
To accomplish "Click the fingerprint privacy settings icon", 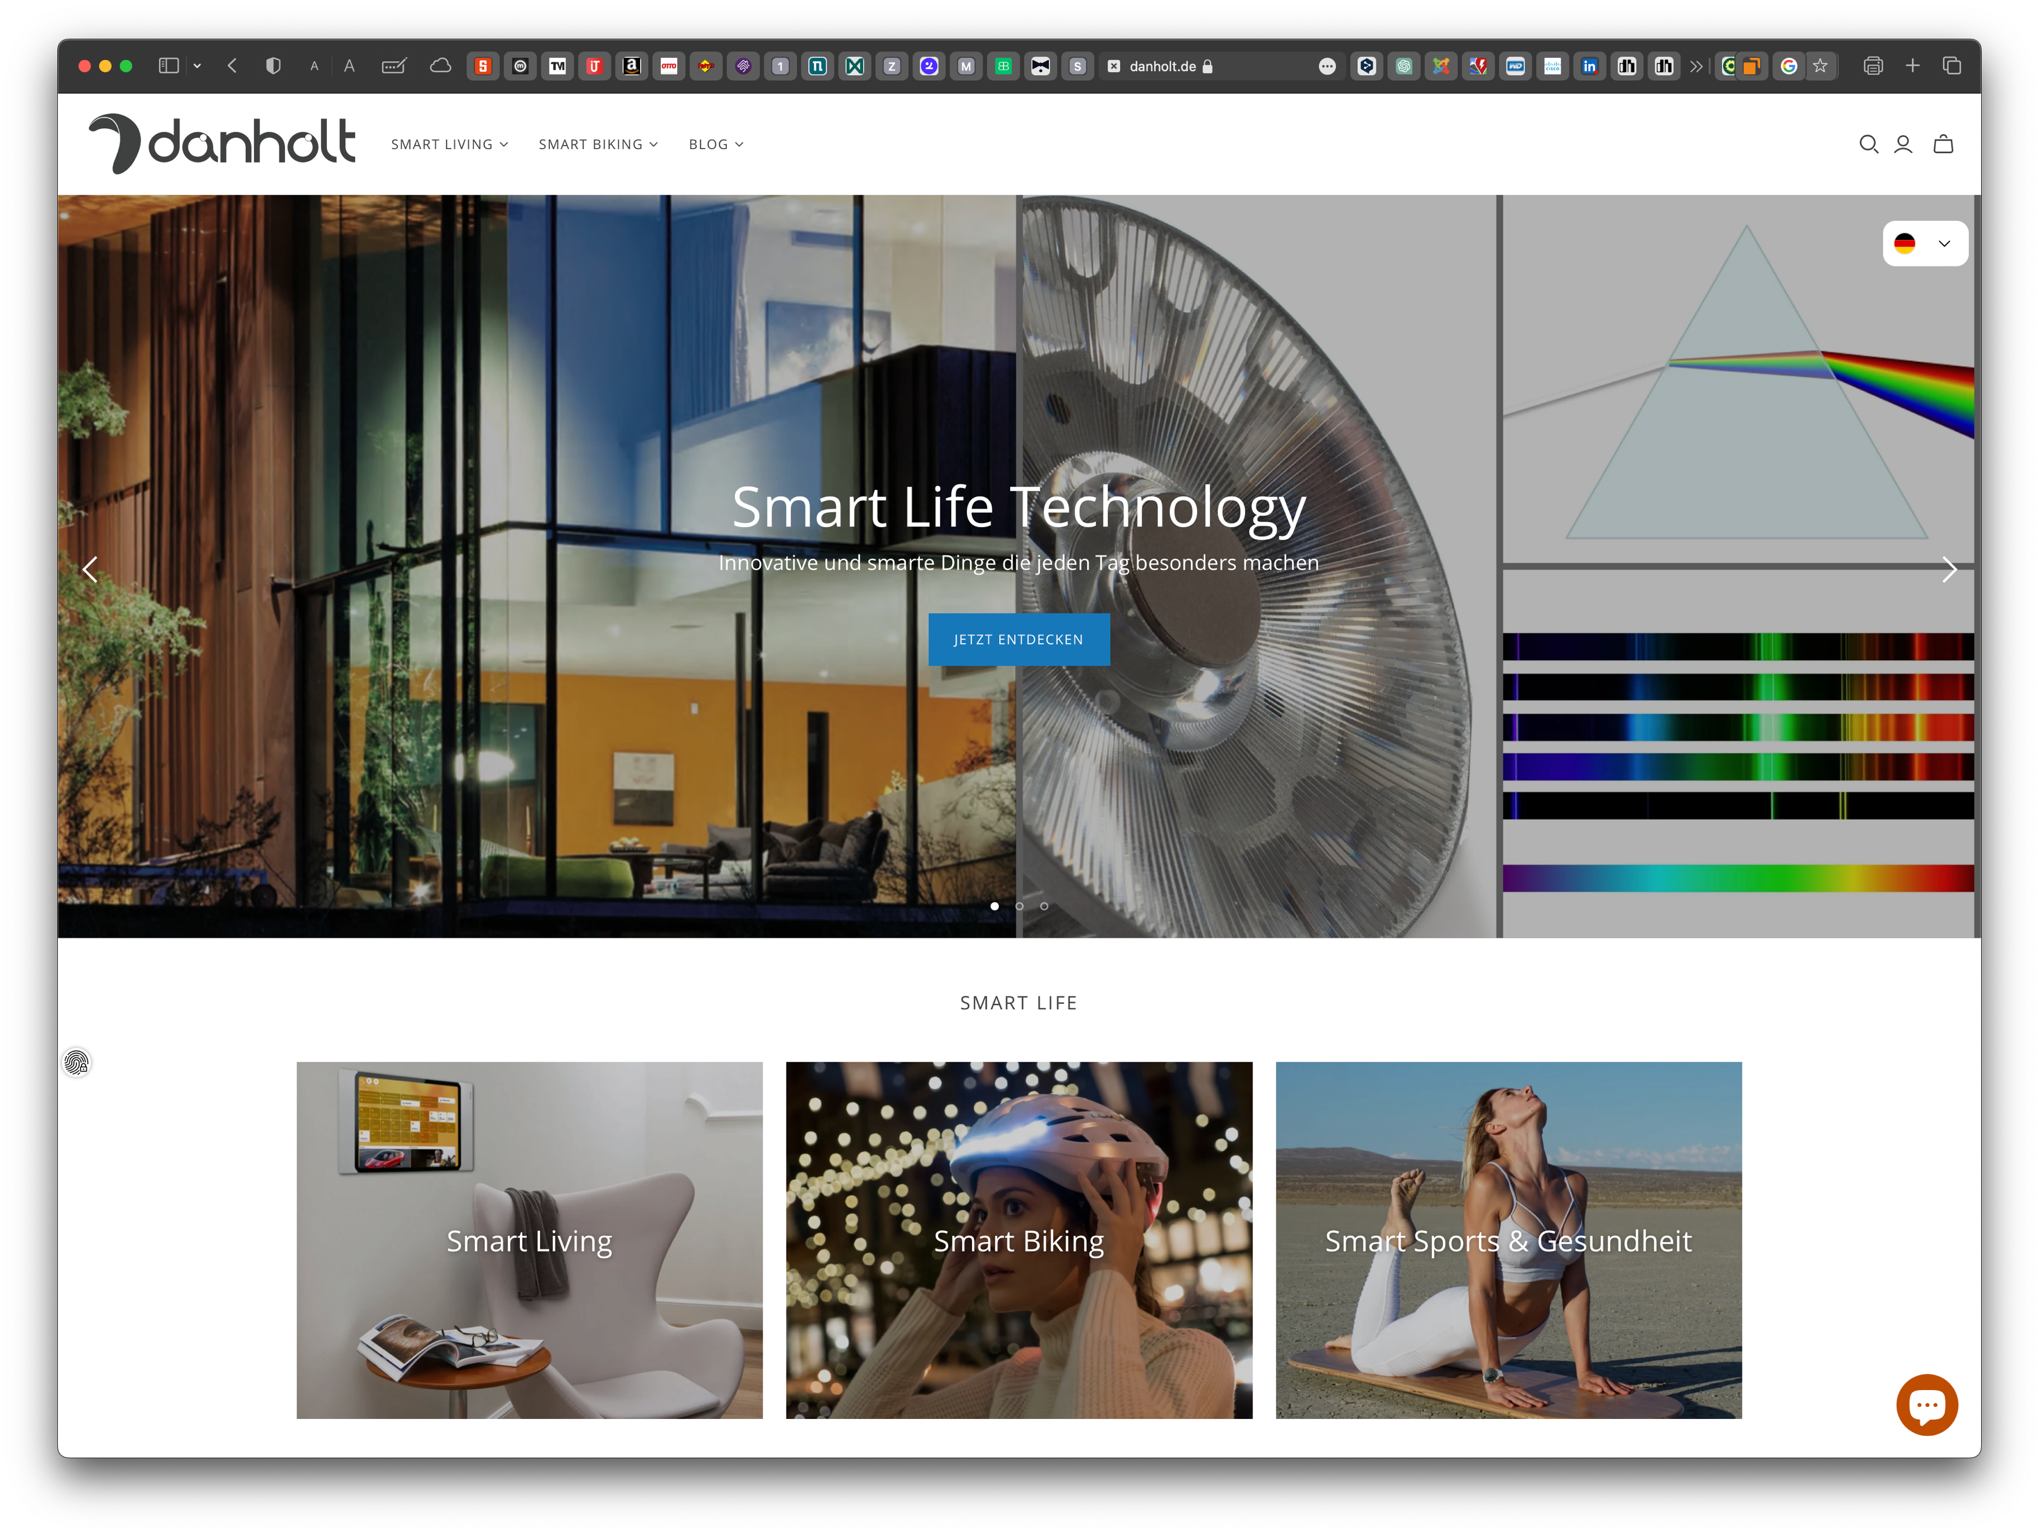I will 76,1063.
